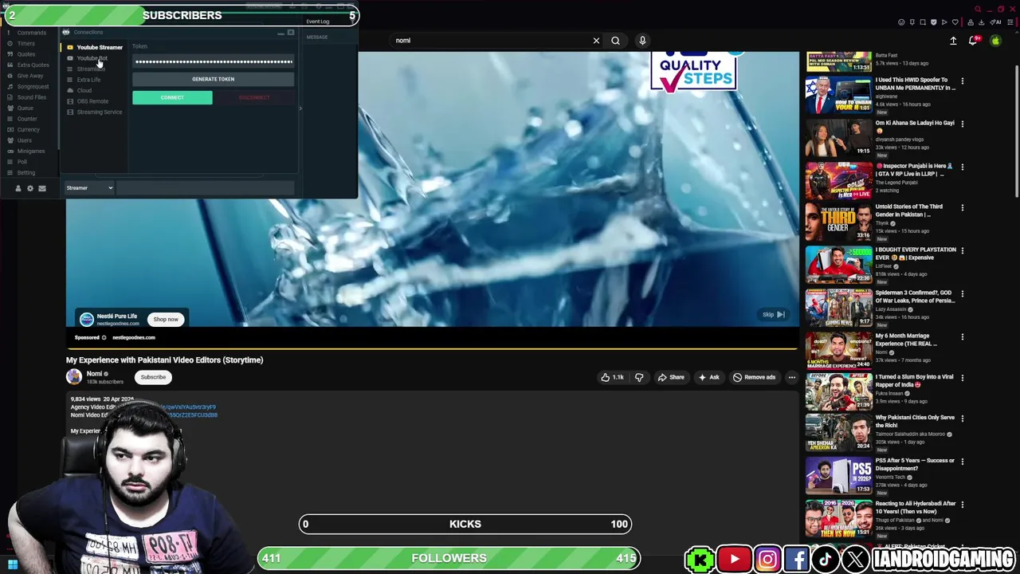The image size is (1020, 574).
Task: Click the browser heart bookmarks icon
Action: click(955, 22)
